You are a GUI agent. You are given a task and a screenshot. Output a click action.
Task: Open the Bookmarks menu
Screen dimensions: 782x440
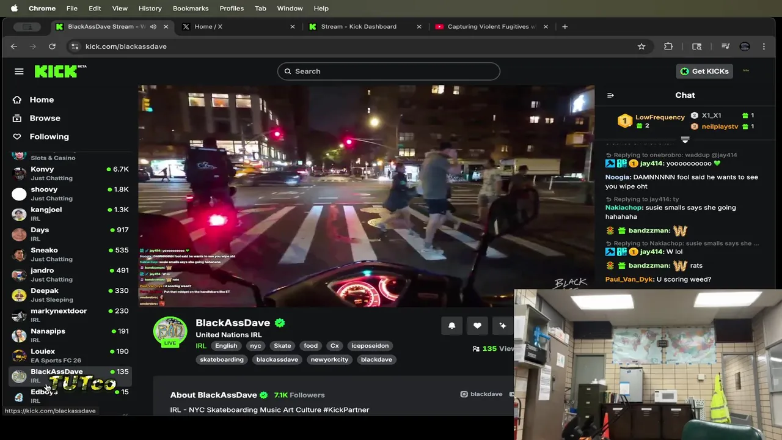[191, 8]
